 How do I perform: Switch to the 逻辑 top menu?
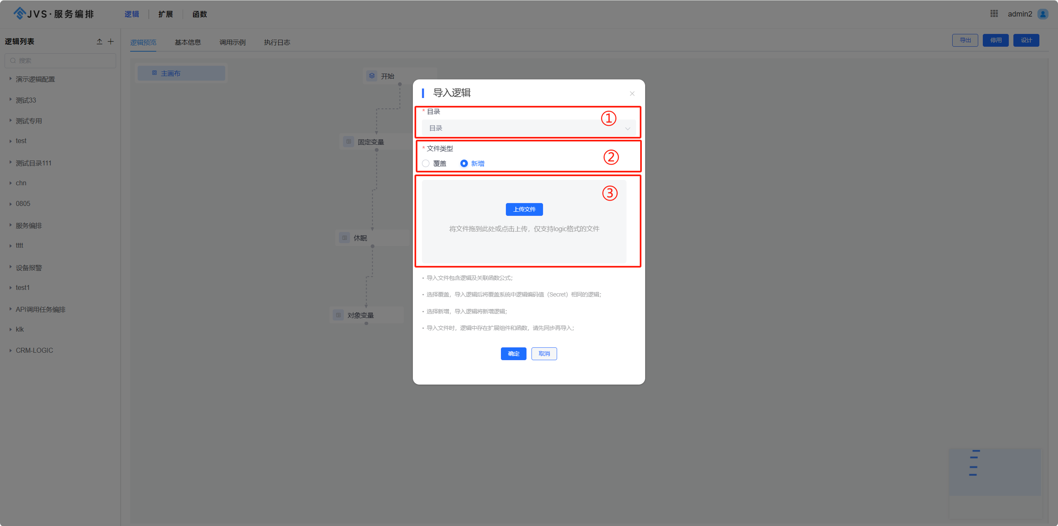[x=132, y=14]
